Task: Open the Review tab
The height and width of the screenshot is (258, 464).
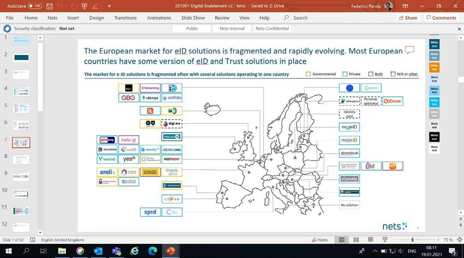Action: tap(222, 18)
